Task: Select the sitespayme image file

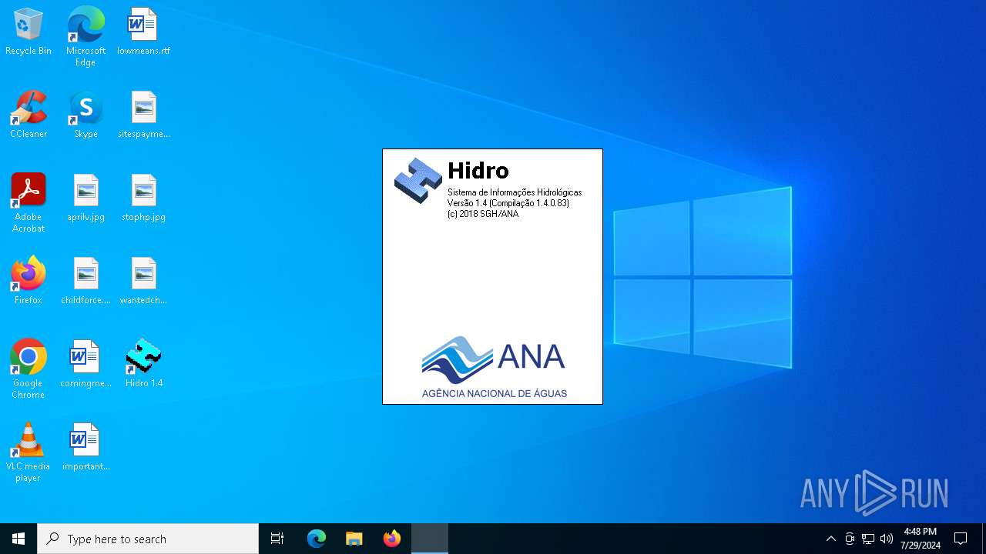Action: (143, 115)
